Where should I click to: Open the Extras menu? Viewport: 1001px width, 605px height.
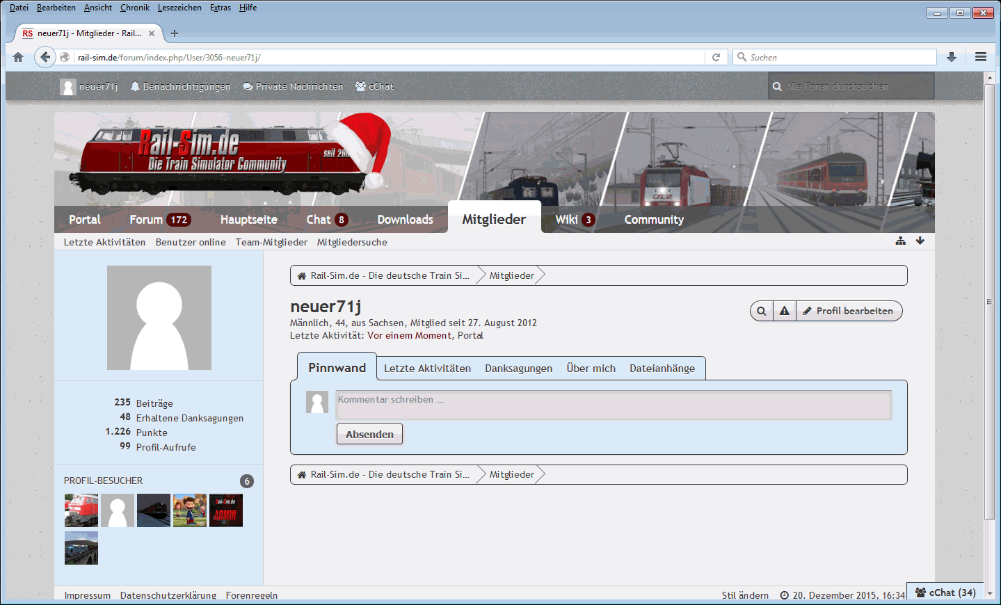(x=221, y=8)
